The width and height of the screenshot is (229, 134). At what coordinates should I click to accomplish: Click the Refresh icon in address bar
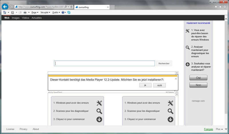[x=71, y=7]
